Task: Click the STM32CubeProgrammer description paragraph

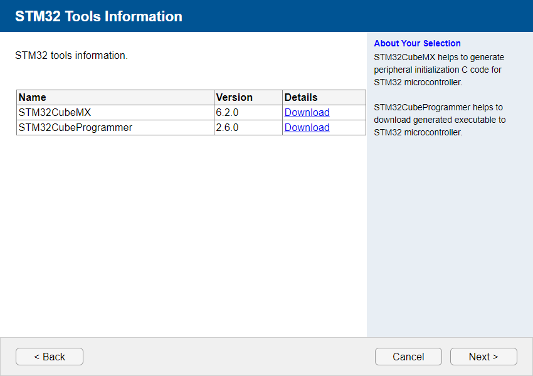Action: pos(439,120)
